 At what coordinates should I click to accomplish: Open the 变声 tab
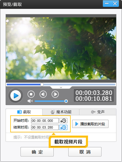[x=98, y=112]
